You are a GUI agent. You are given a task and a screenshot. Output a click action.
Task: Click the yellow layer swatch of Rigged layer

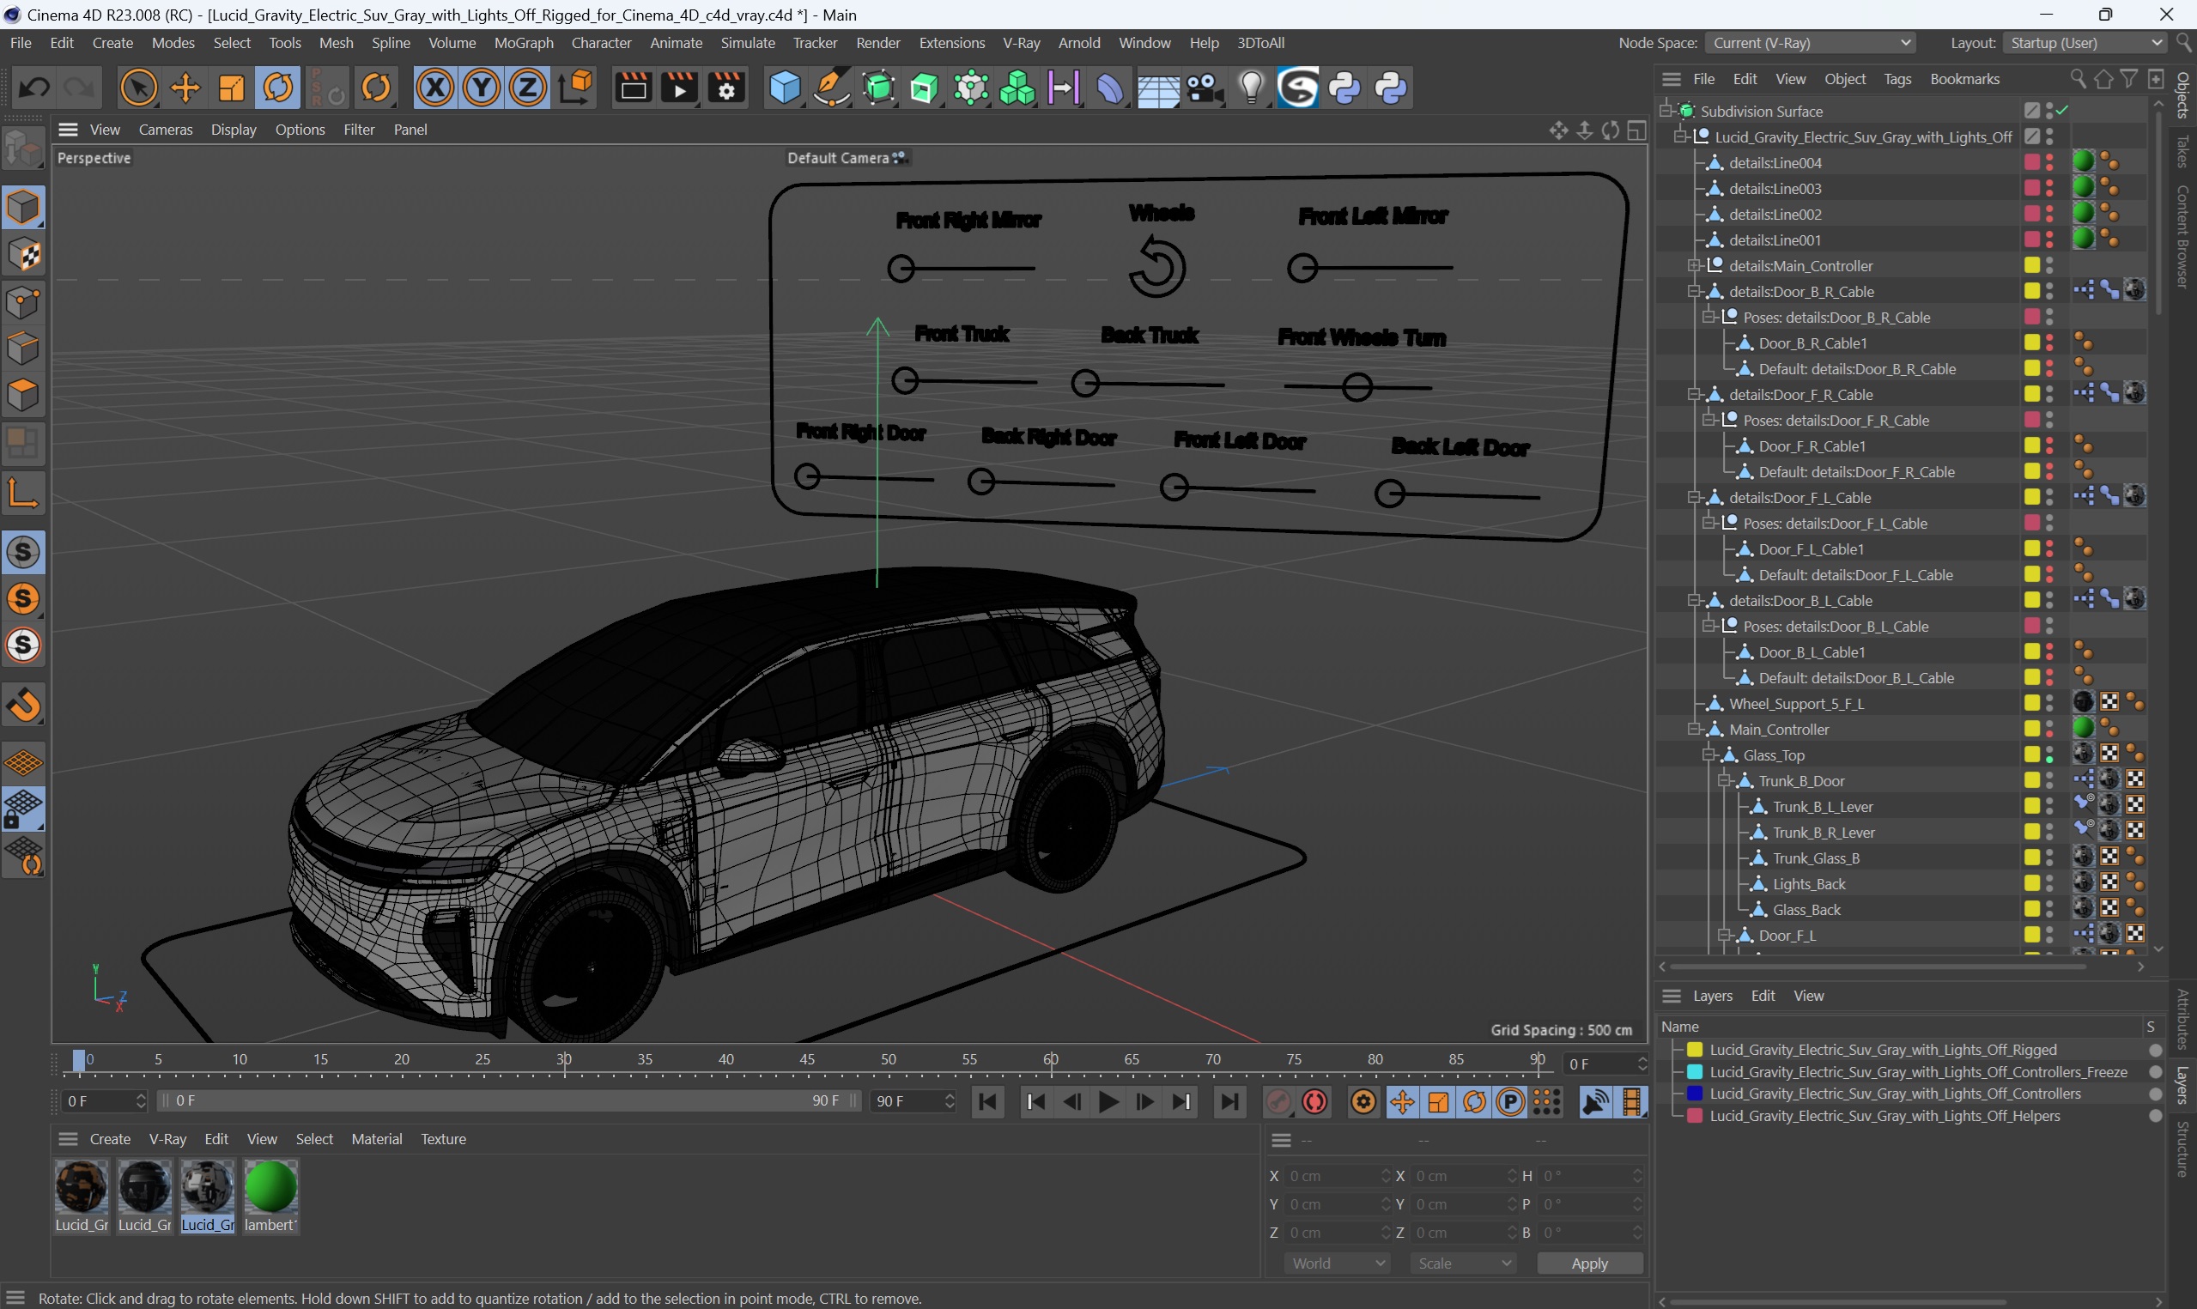[x=1694, y=1050]
